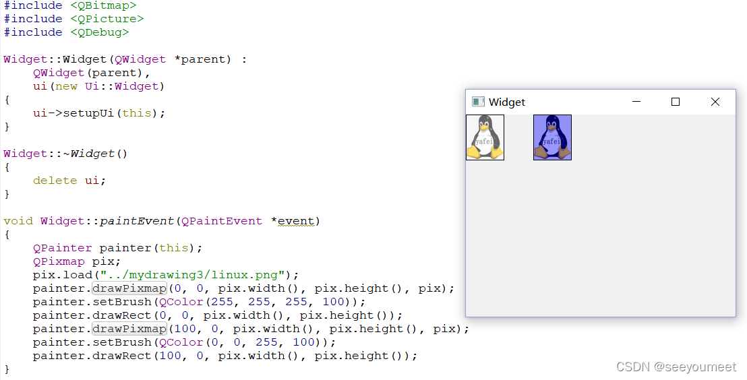Click 'QColor(0, 0, 255, 100)' text

(x=241, y=342)
